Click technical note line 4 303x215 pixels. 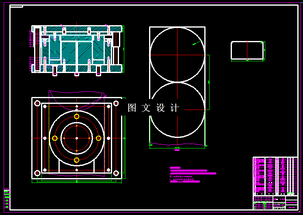pyautogui.click(x=182, y=179)
